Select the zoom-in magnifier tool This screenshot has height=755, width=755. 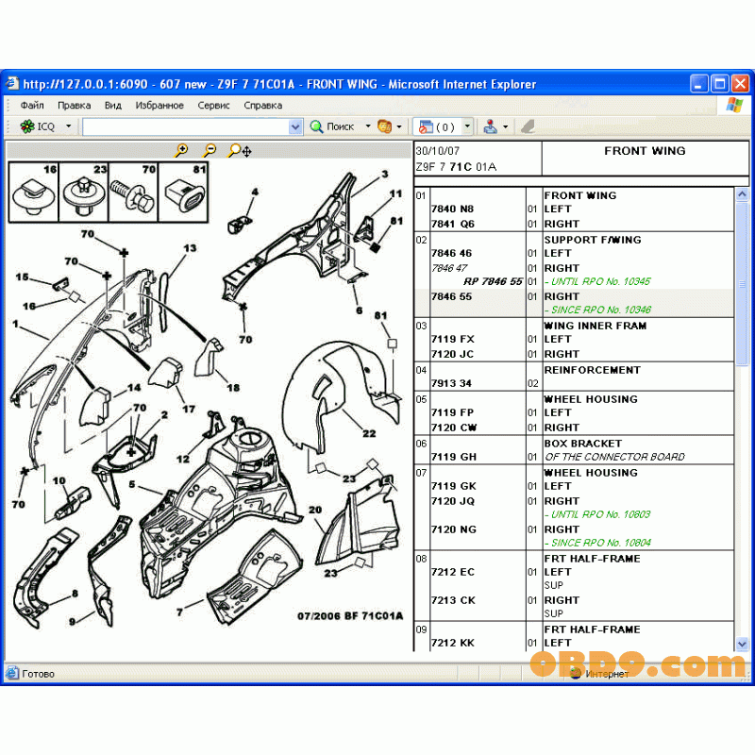point(181,151)
